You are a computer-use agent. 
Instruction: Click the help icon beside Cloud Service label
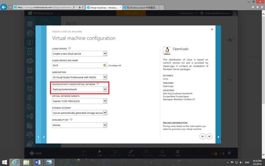pyautogui.click(x=69, y=48)
